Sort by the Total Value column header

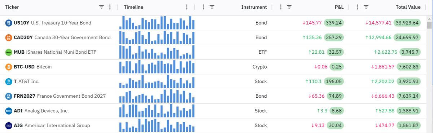[408, 7]
